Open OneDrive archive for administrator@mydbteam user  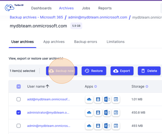[x=89, y=113]
